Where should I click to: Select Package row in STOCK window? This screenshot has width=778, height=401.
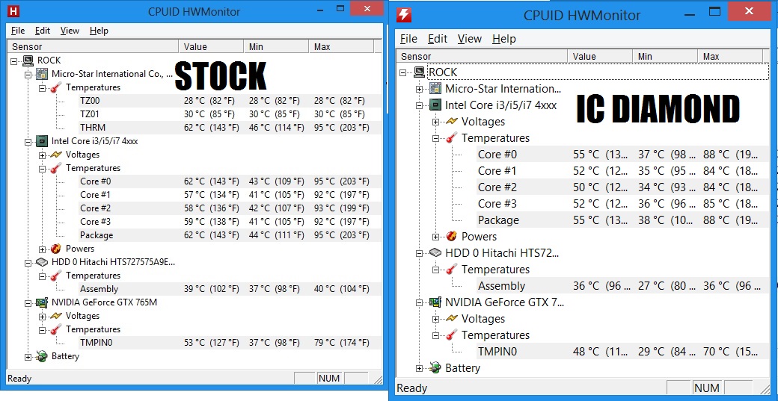tap(229, 235)
